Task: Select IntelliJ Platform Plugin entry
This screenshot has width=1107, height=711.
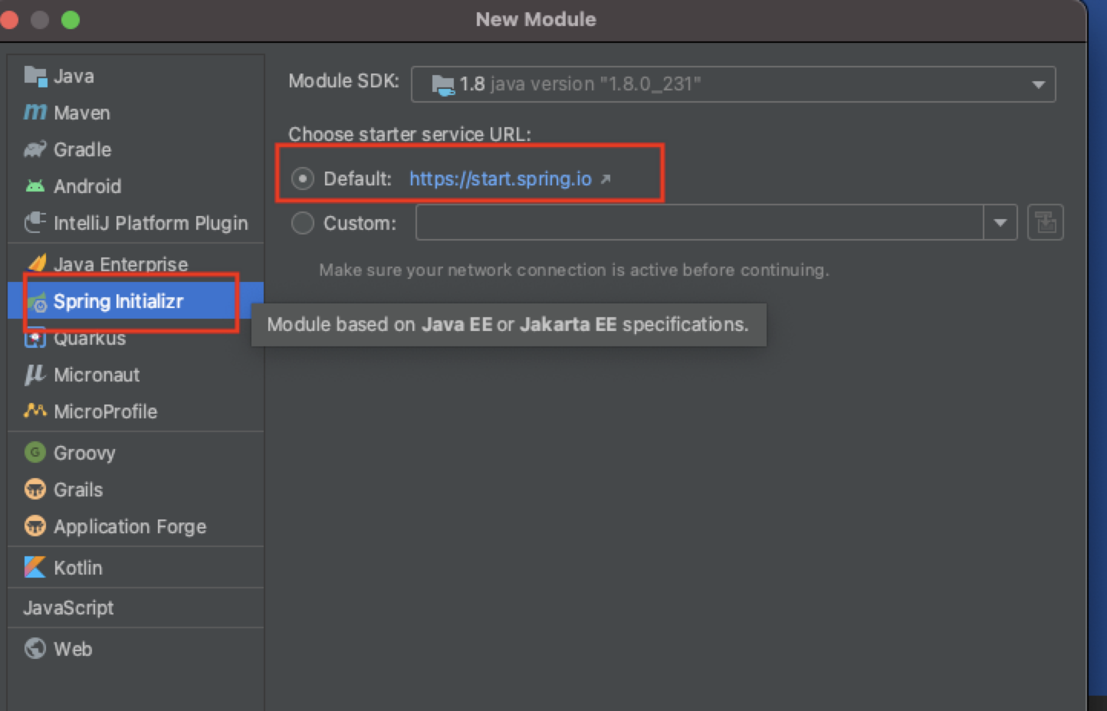Action: pyautogui.click(x=136, y=223)
